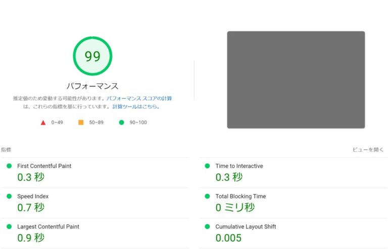Click green dot beside Cumulative Layout Shift
This screenshot has width=388, height=249.
(207, 227)
